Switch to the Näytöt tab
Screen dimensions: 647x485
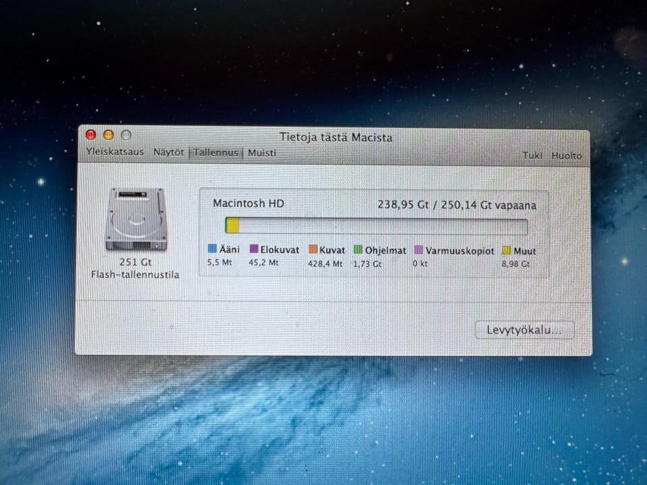pyautogui.click(x=168, y=152)
